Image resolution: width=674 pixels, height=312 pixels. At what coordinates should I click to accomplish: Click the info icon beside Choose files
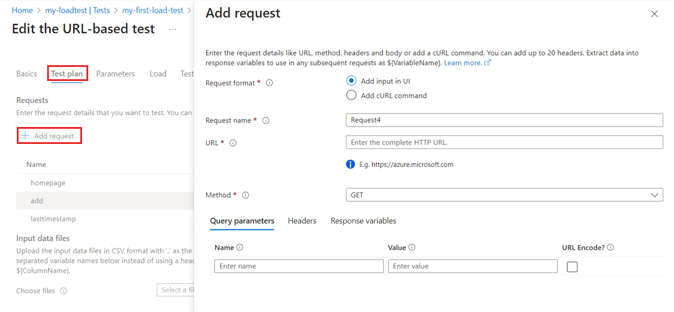(x=63, y=291)
